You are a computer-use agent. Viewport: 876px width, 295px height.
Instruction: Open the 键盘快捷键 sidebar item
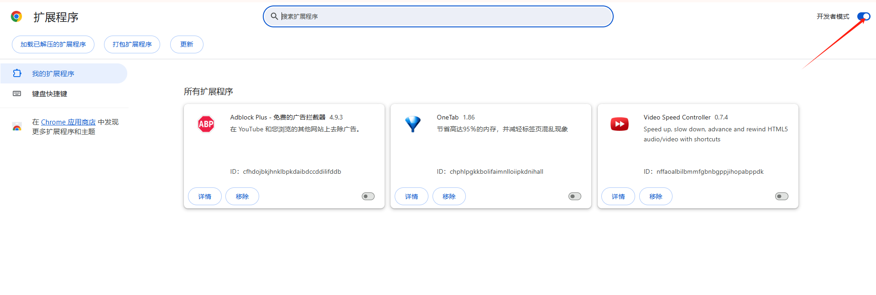pos(63,93)
